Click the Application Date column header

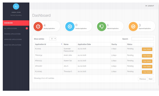(94, 44)
